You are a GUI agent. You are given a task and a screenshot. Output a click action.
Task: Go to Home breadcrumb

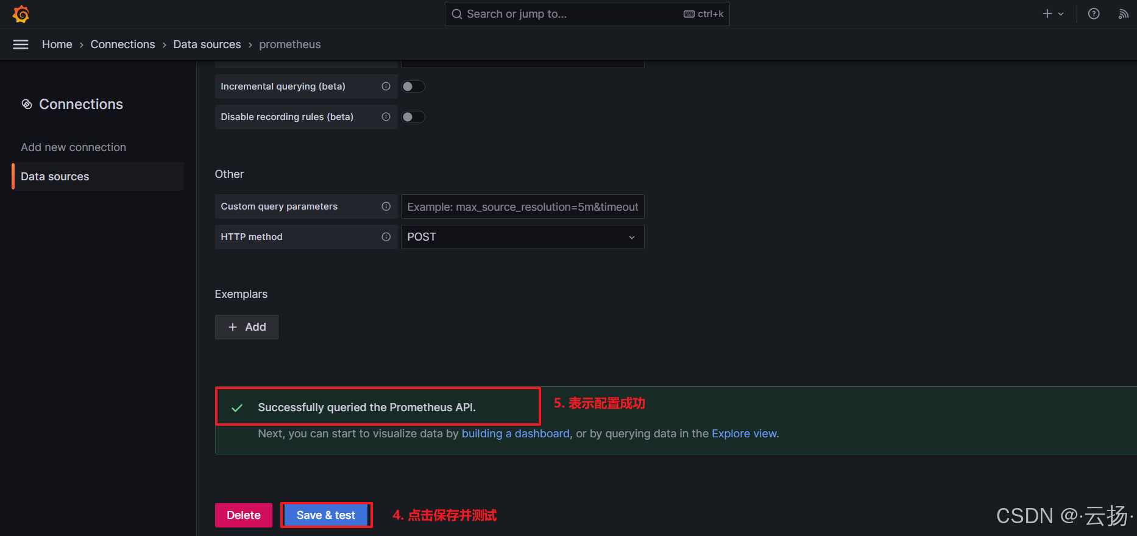[57, 44]
